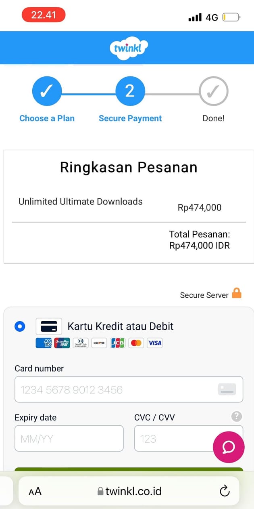Tap the American Express logo
The height and width of the screenshot is (509, 254).
click(x=44, y=343)
